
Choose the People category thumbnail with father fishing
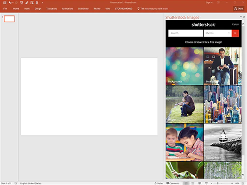185,104
